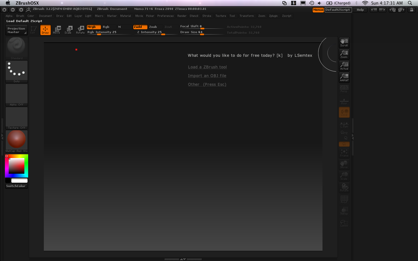Click the AAHalf icon in the right sidebar

(344, 77)
